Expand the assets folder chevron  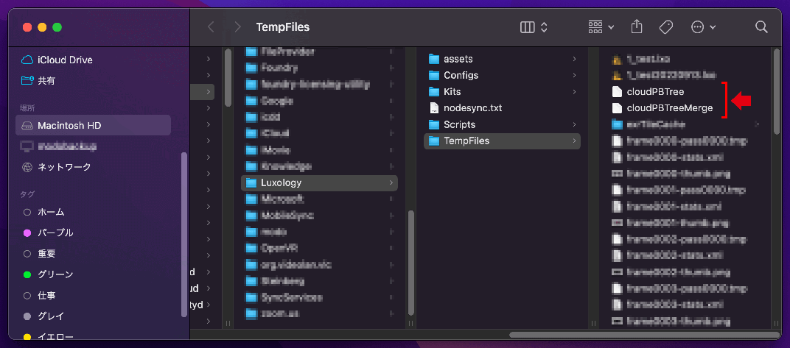(574, 59)
